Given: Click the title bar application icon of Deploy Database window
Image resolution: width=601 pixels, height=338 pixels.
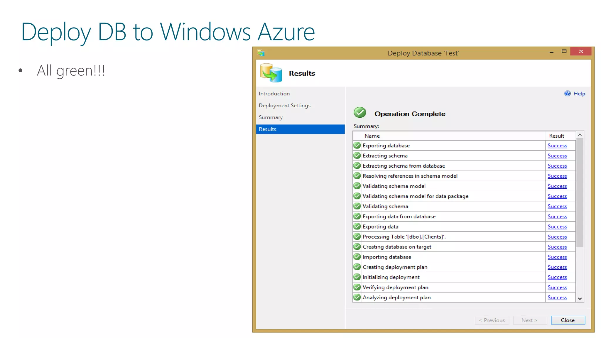Looking at the screenshot, I should point(261,53).
